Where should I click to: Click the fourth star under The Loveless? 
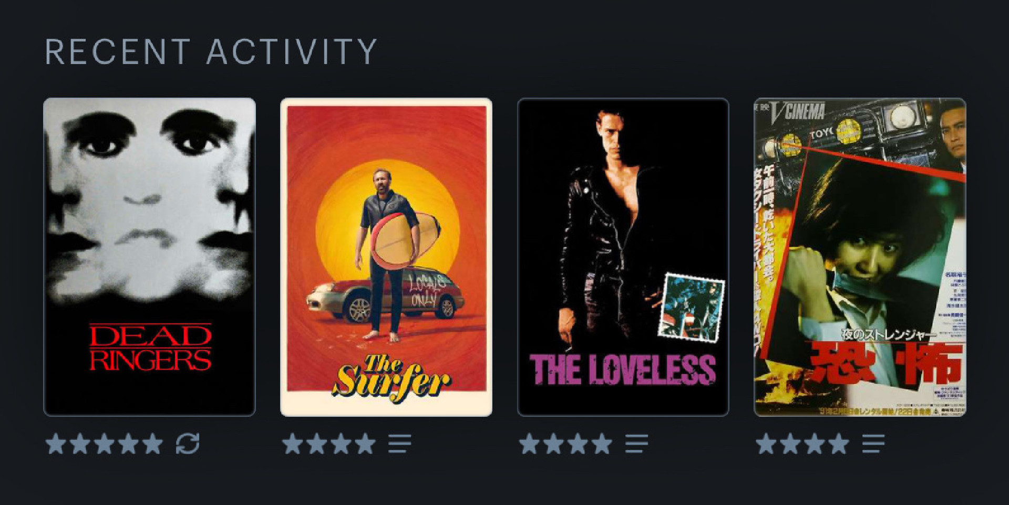[602, 444]
